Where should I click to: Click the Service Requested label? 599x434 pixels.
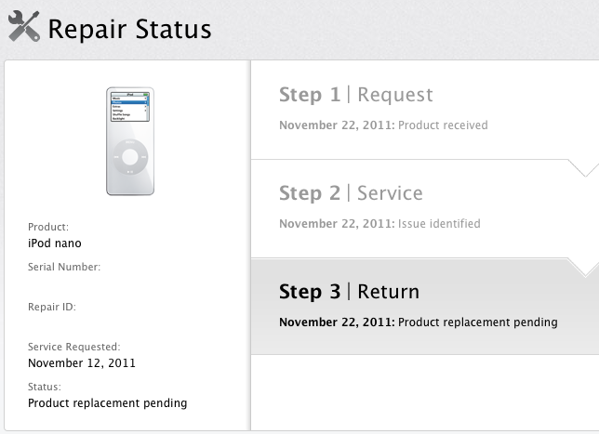[x=74, y=347]
